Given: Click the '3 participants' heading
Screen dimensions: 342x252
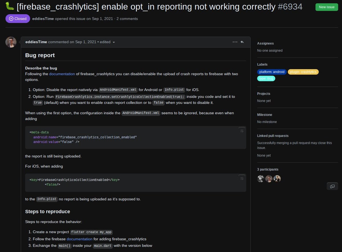Looking at the screenshot, I should [268, 169].
